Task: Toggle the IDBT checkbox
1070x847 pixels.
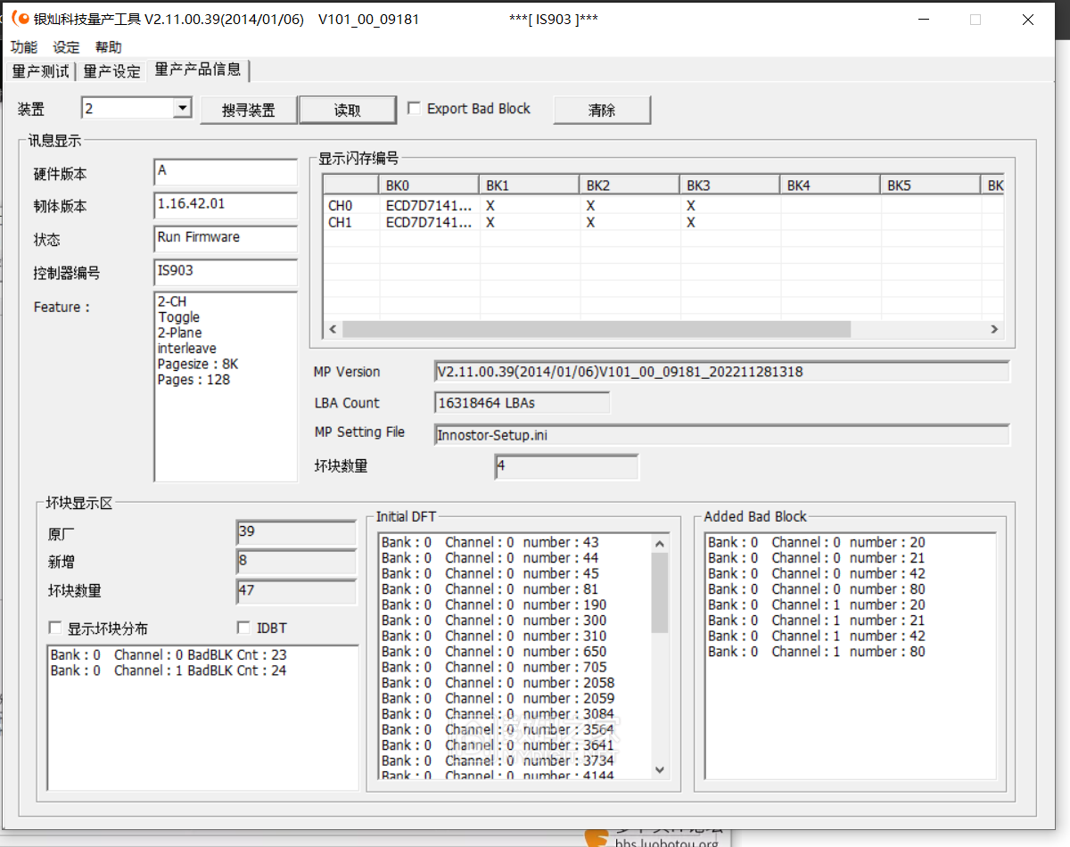Action: click(x=243, y=628)
